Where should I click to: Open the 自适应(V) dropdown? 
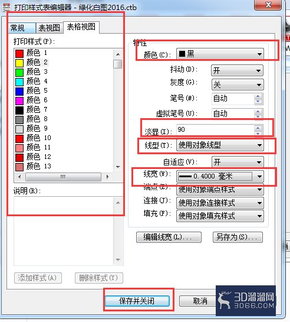[238, 162]
